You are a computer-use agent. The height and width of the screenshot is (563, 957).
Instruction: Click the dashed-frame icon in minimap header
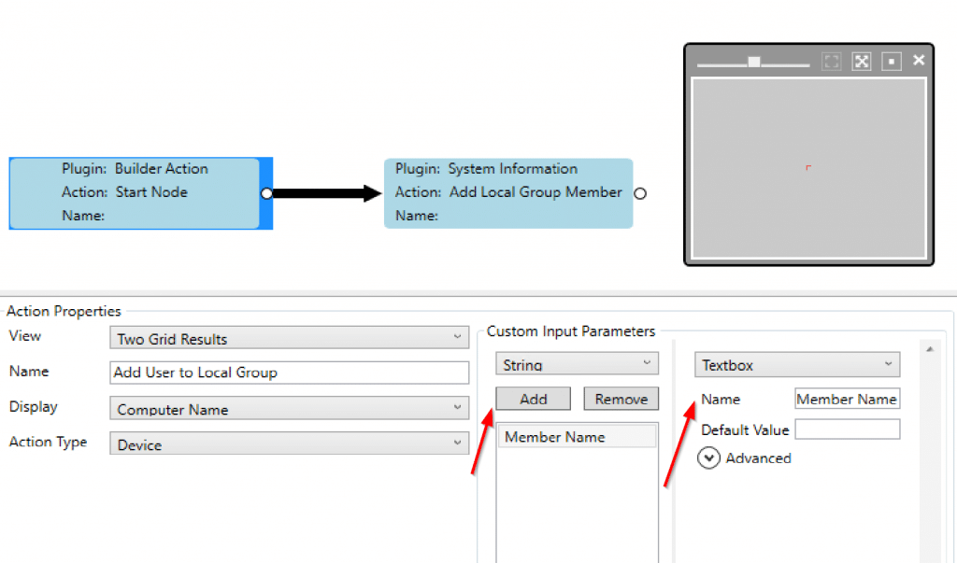832,62
